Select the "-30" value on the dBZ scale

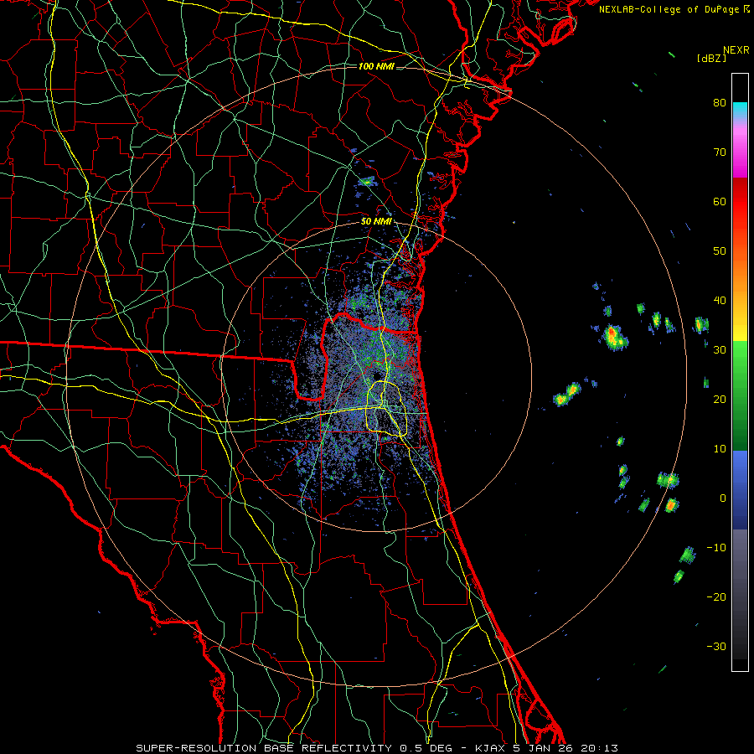716,646
